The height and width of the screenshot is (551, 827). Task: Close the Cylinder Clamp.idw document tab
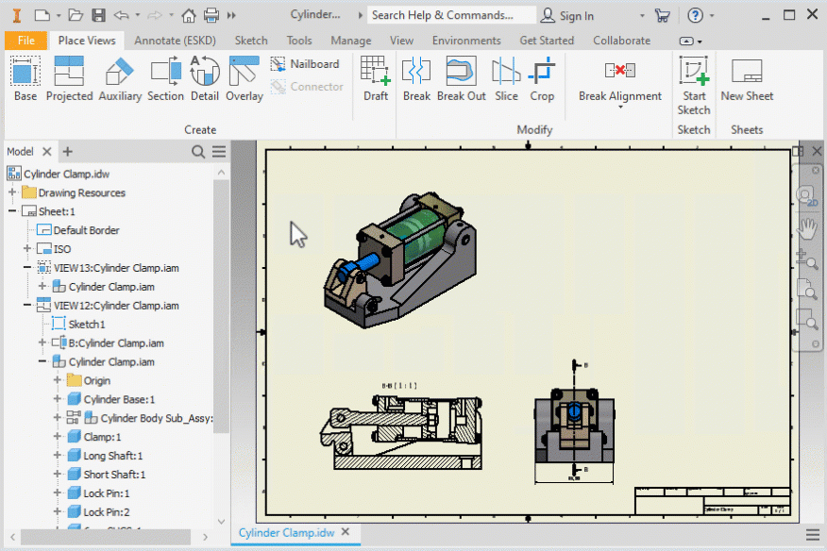(x=346, y=532)
